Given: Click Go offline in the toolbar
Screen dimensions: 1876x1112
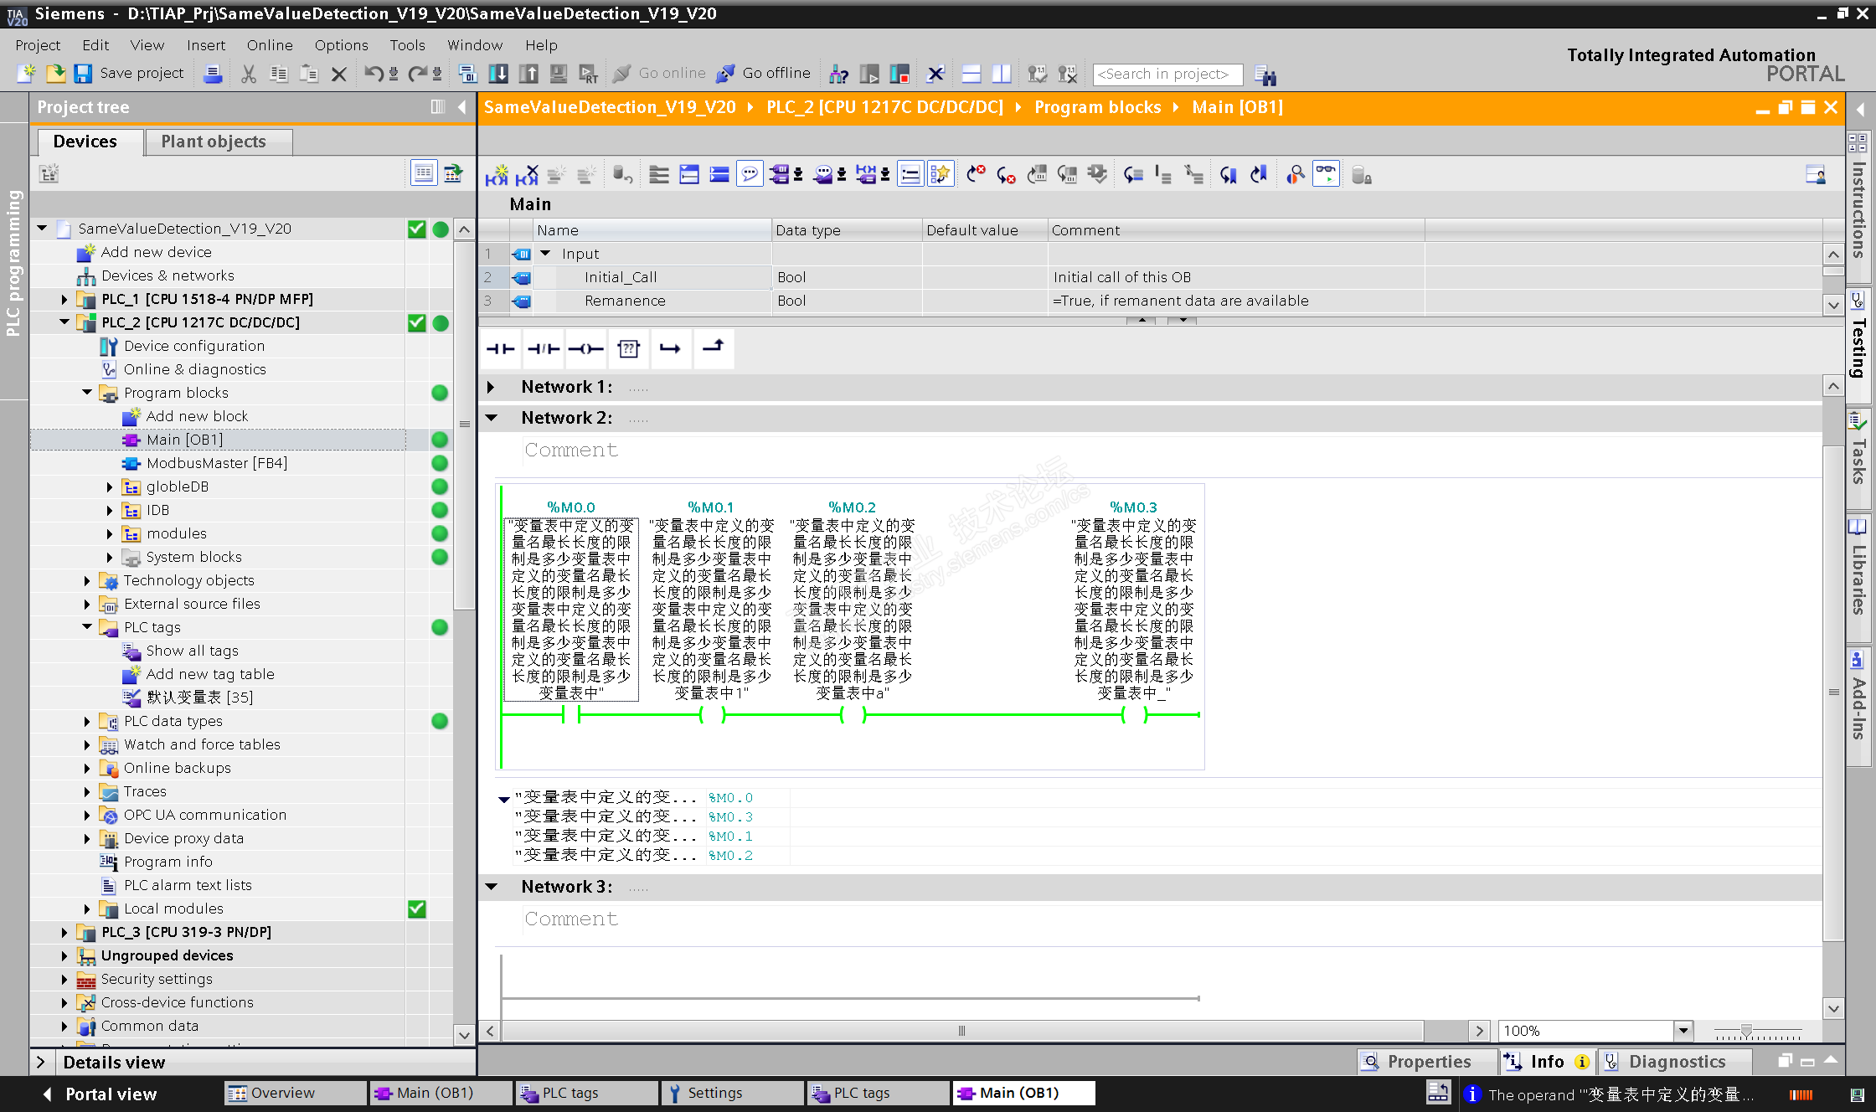Looking at the screenshot, I should [x=763, y=74].
